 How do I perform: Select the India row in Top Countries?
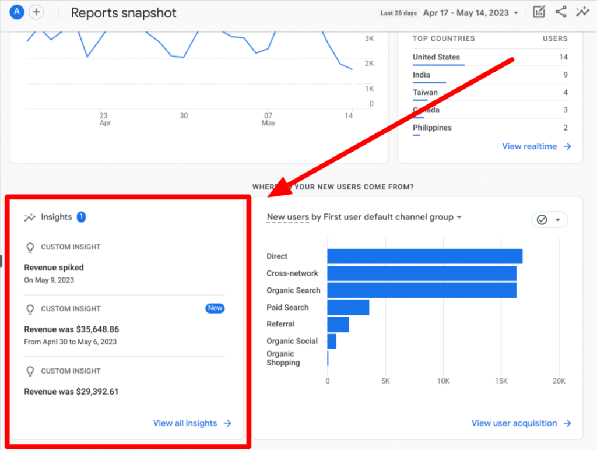[x=422, y=75]
